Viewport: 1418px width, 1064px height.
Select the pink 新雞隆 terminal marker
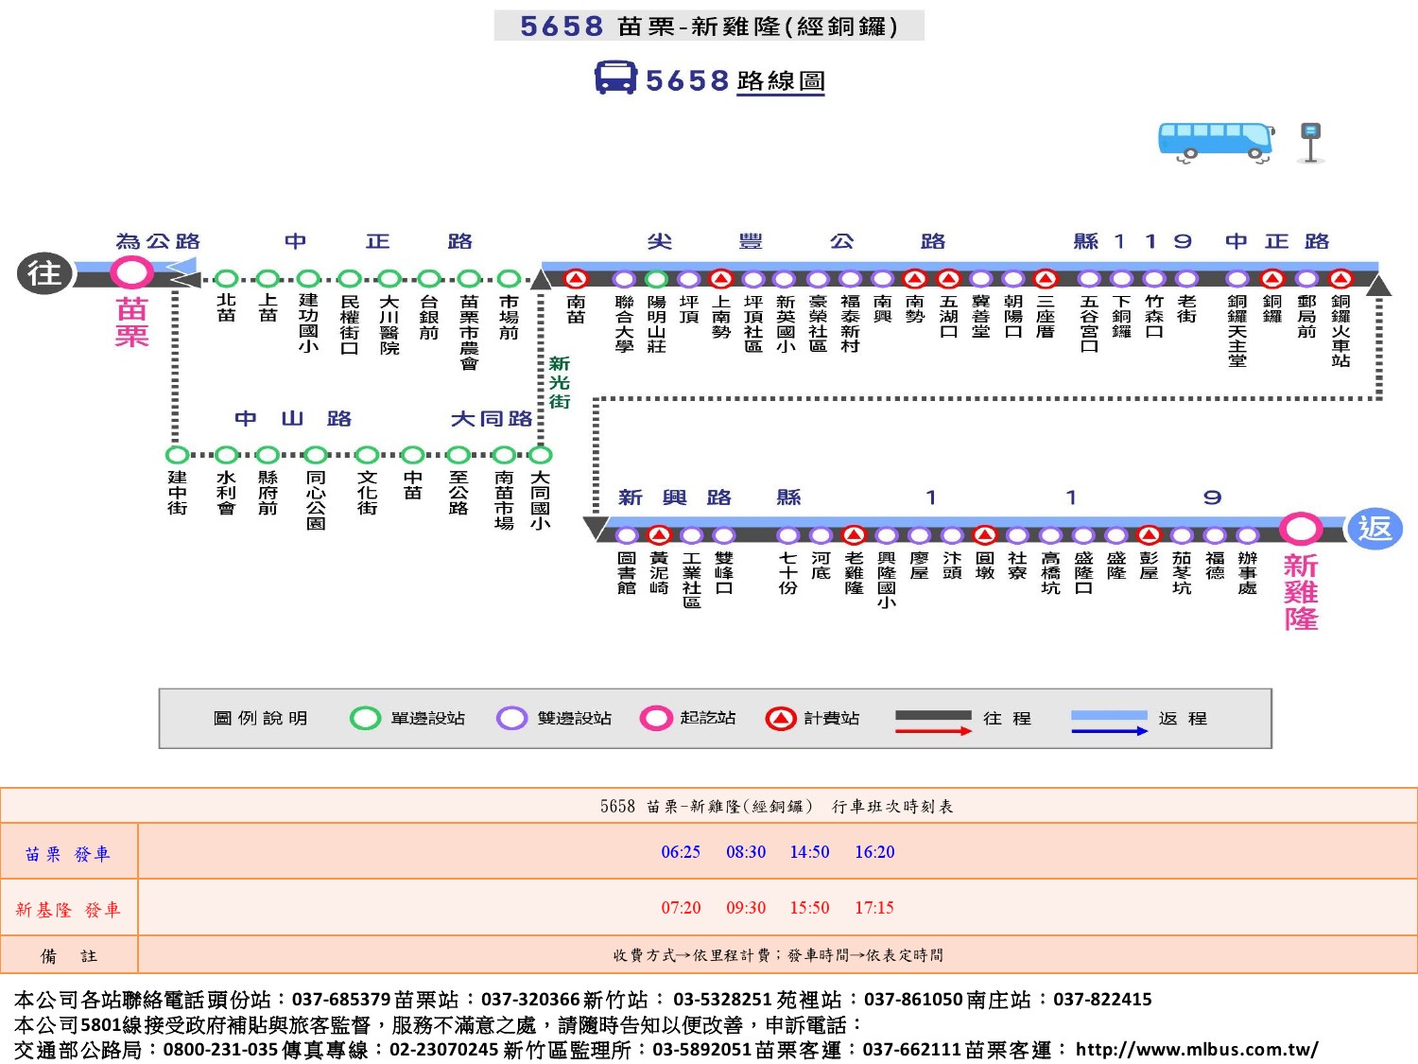coord(1301,529)
